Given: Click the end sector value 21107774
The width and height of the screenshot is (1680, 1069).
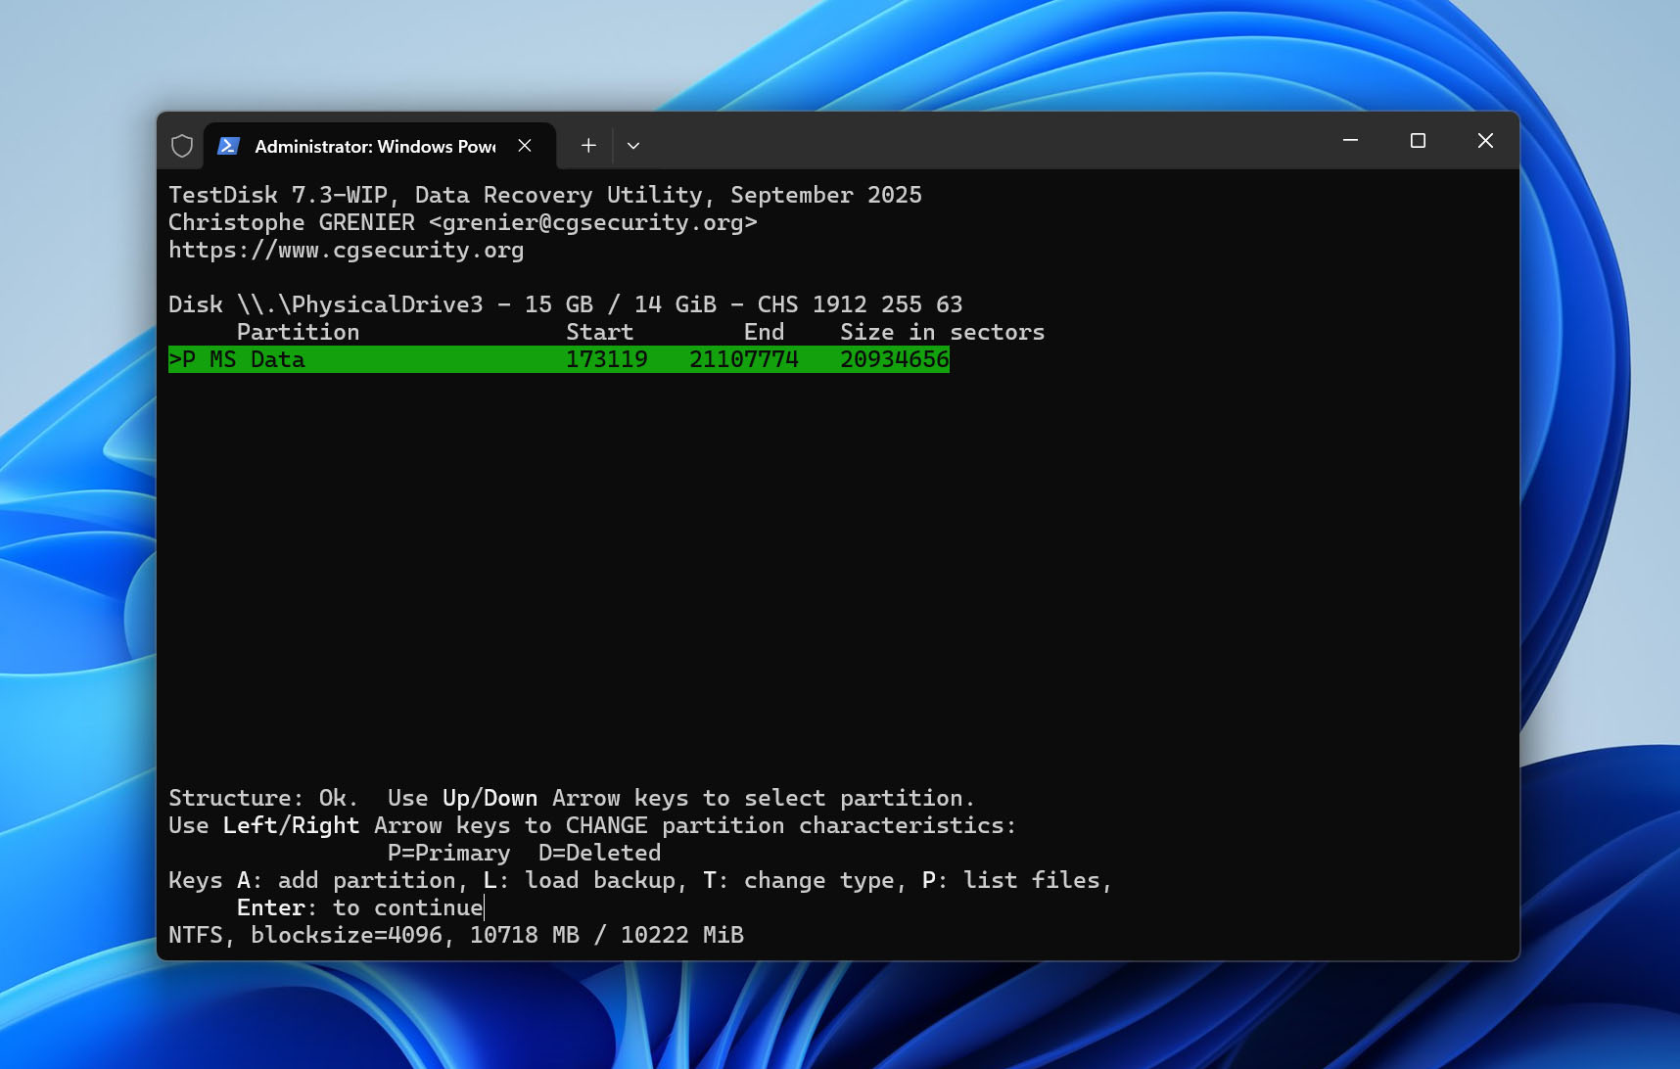Looking at the screenshot, I should [744, 359].
